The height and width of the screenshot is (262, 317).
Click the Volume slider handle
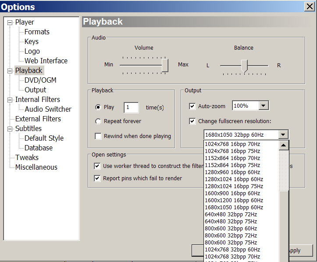[165, 65]
